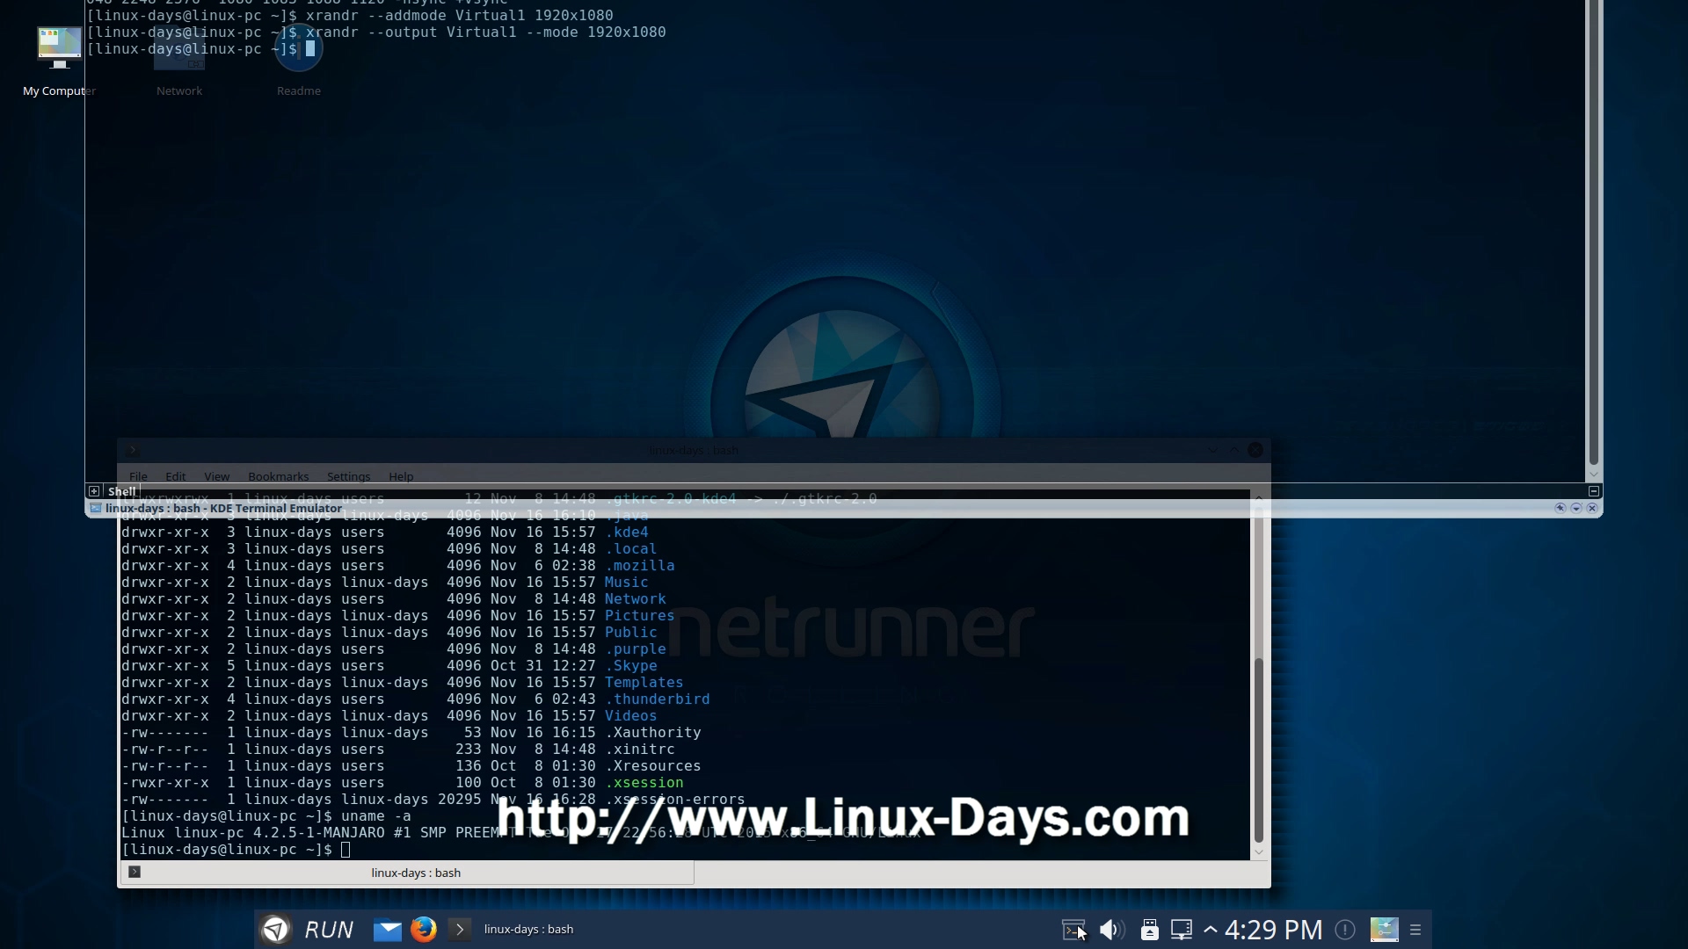Open the File menu in Konsole
Image resolution: width=1688 pixels, height=949 pixels.
(x=138, y=476)
